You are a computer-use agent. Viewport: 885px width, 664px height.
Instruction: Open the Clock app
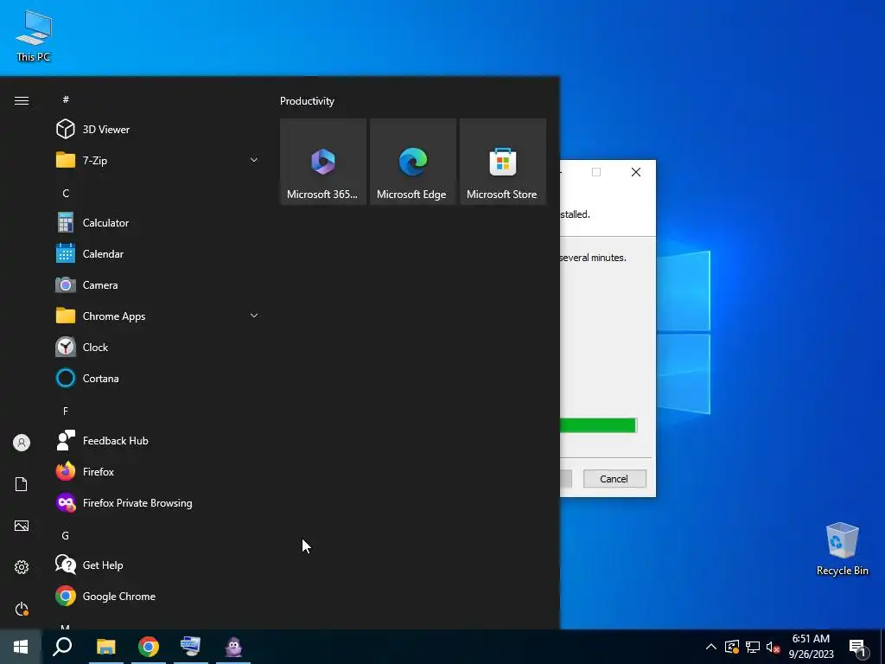158,348
